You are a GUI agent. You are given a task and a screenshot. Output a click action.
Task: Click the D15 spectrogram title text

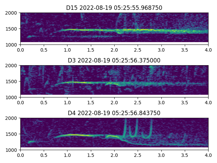point(114,8)
